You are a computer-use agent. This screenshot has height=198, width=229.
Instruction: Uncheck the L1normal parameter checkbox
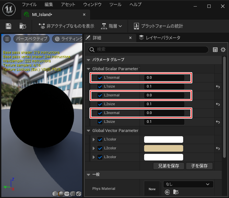[x=100, y=78]
